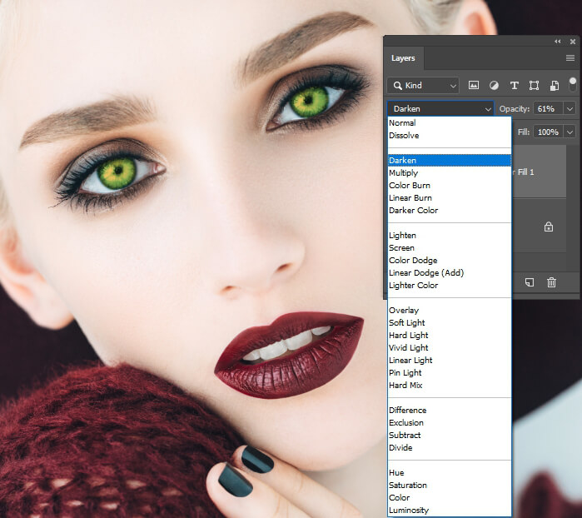Collapse the Layers panel with double arrows
The height and width of the screenshot is (518, 582).
coord(558,41)
